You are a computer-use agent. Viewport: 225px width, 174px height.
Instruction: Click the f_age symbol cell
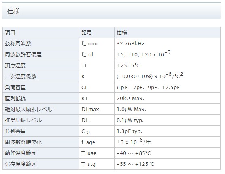point(97,142)
